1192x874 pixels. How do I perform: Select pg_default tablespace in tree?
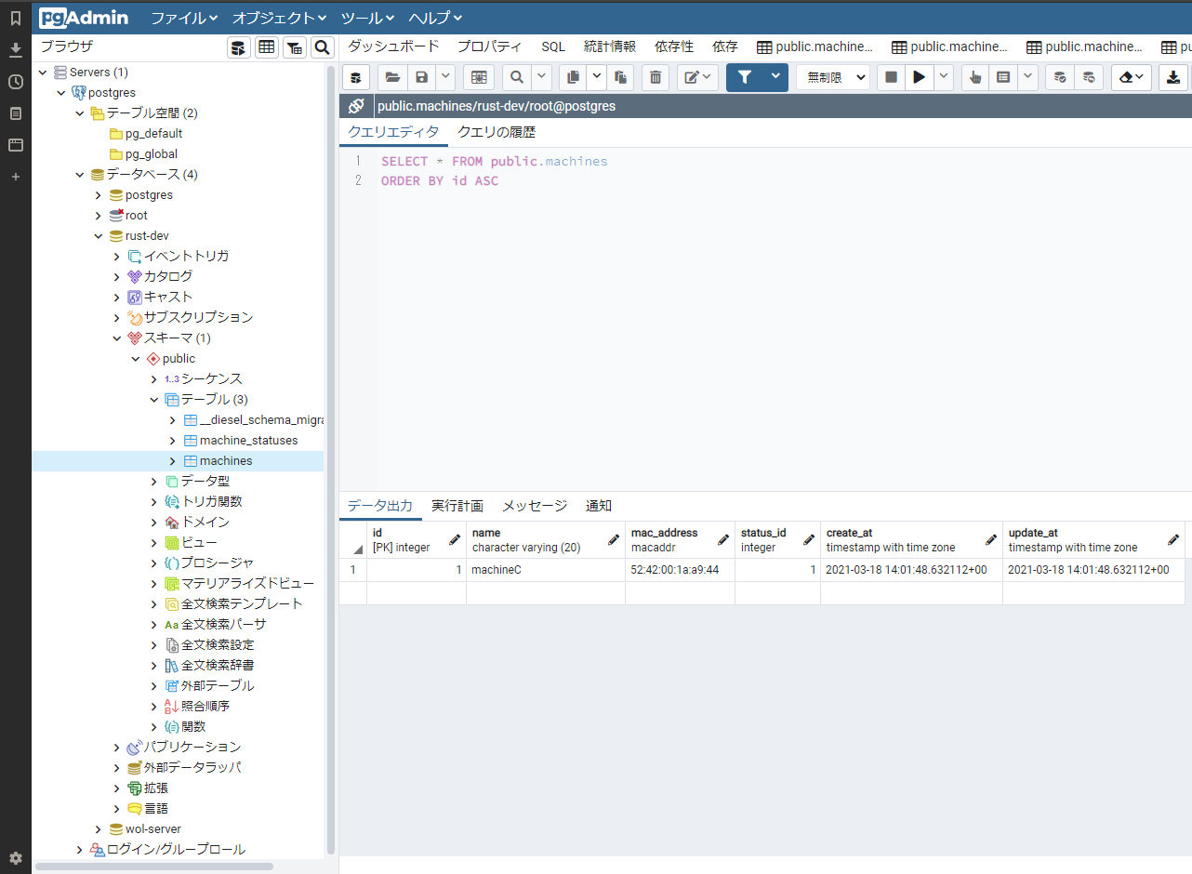coord(153,134)
